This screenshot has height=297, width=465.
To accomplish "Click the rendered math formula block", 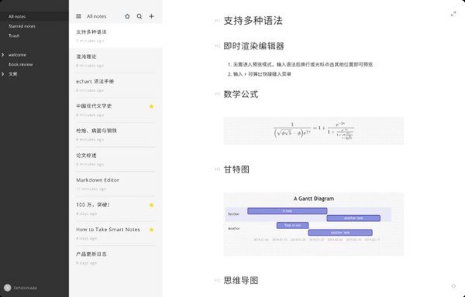I will [314, 131].
